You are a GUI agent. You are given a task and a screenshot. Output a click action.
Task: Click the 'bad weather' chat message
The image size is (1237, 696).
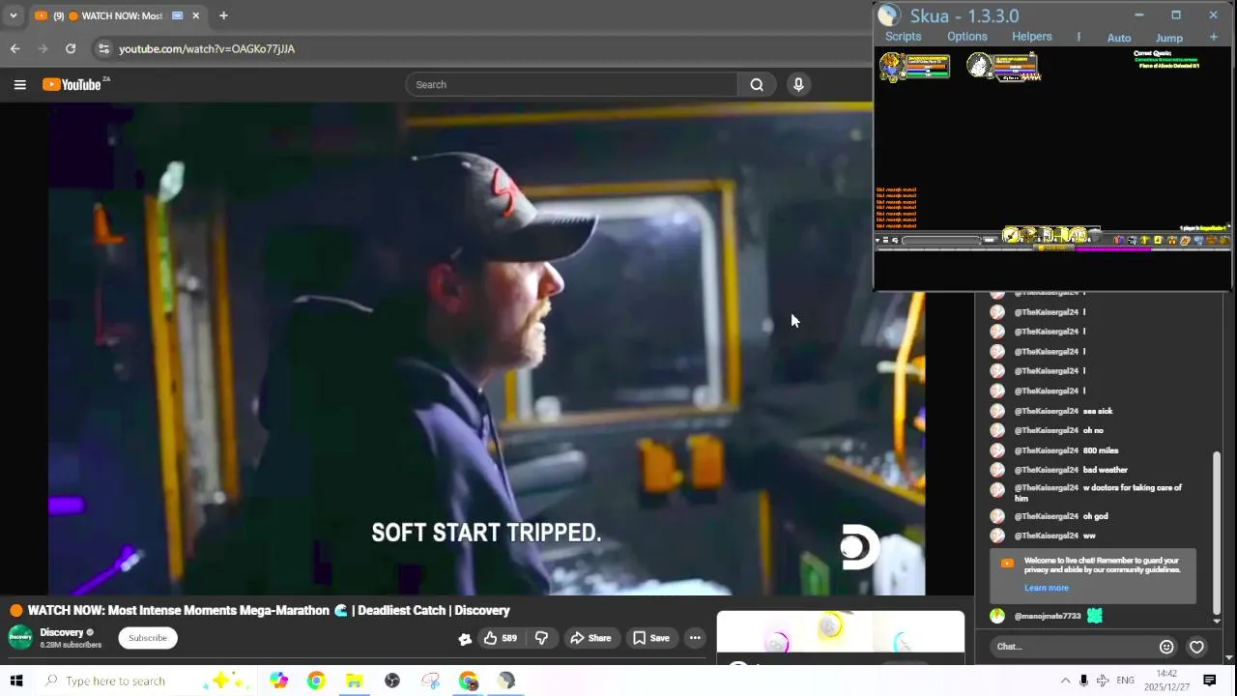1106,470
